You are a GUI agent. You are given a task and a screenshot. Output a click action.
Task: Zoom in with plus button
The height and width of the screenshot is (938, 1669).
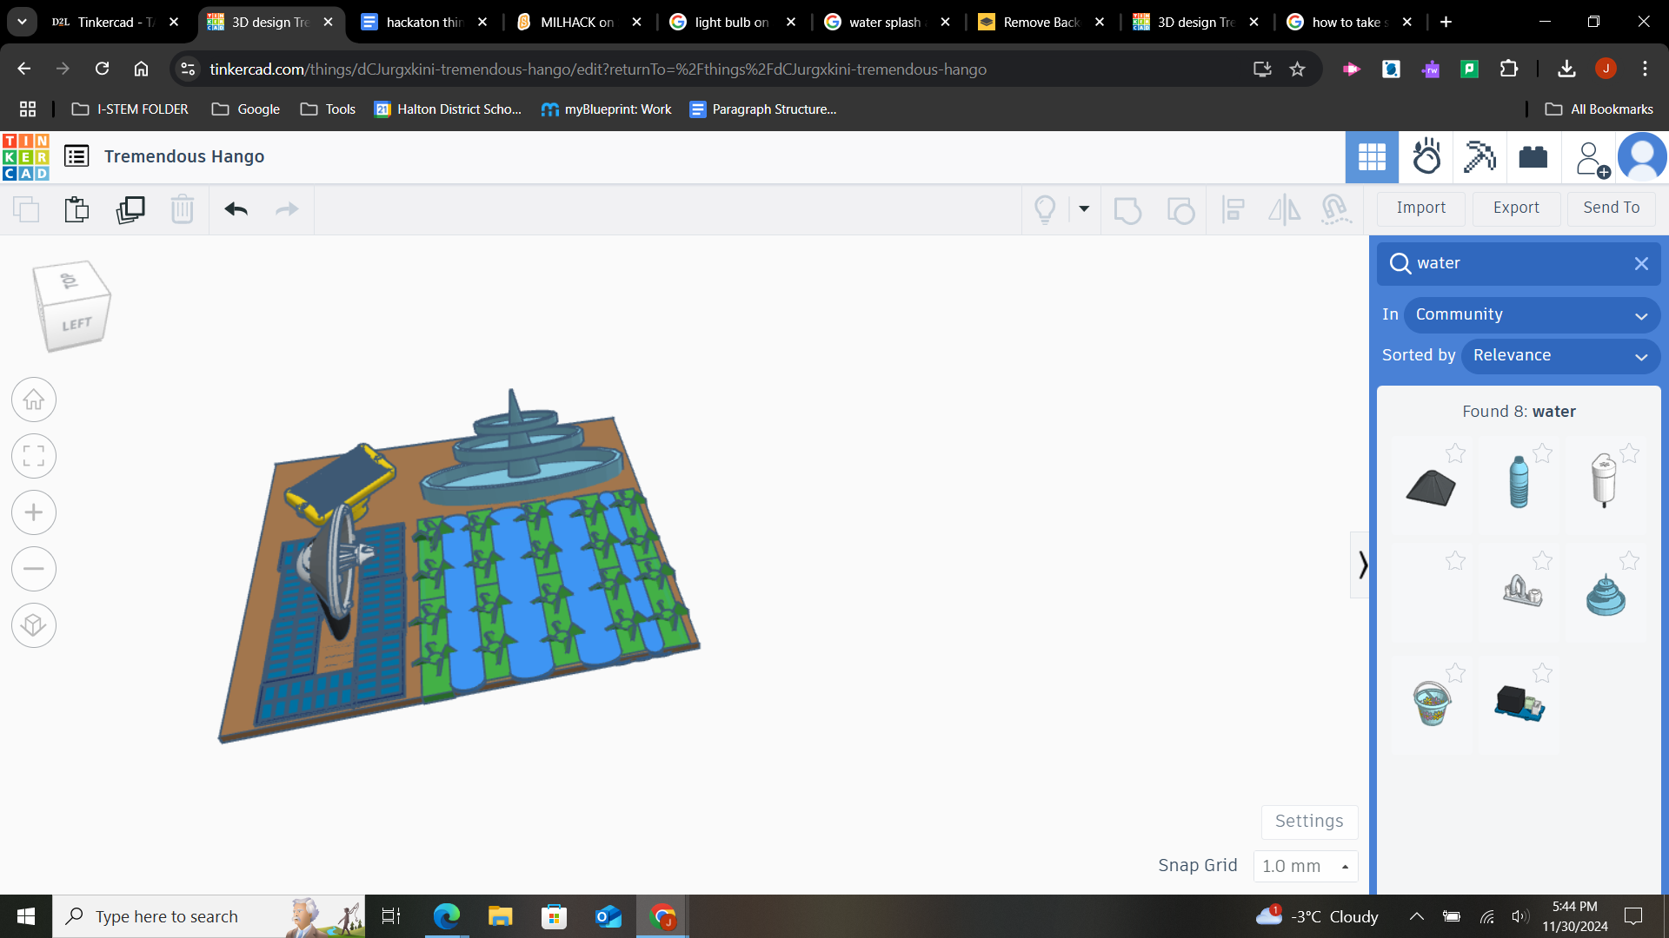[x=34, y=512]
